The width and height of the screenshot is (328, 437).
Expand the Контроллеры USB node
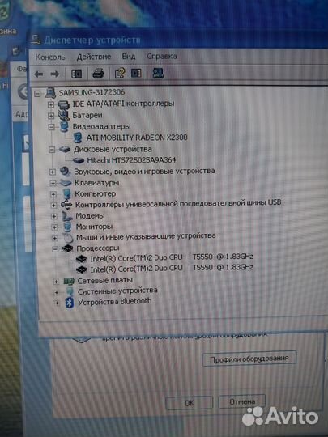tap(53, 206)
